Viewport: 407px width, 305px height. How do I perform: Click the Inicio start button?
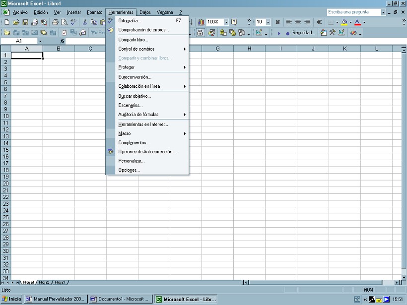pos(12,299)
